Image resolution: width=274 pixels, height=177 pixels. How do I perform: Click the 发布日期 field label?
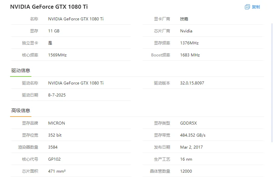(x=162, y=147)
